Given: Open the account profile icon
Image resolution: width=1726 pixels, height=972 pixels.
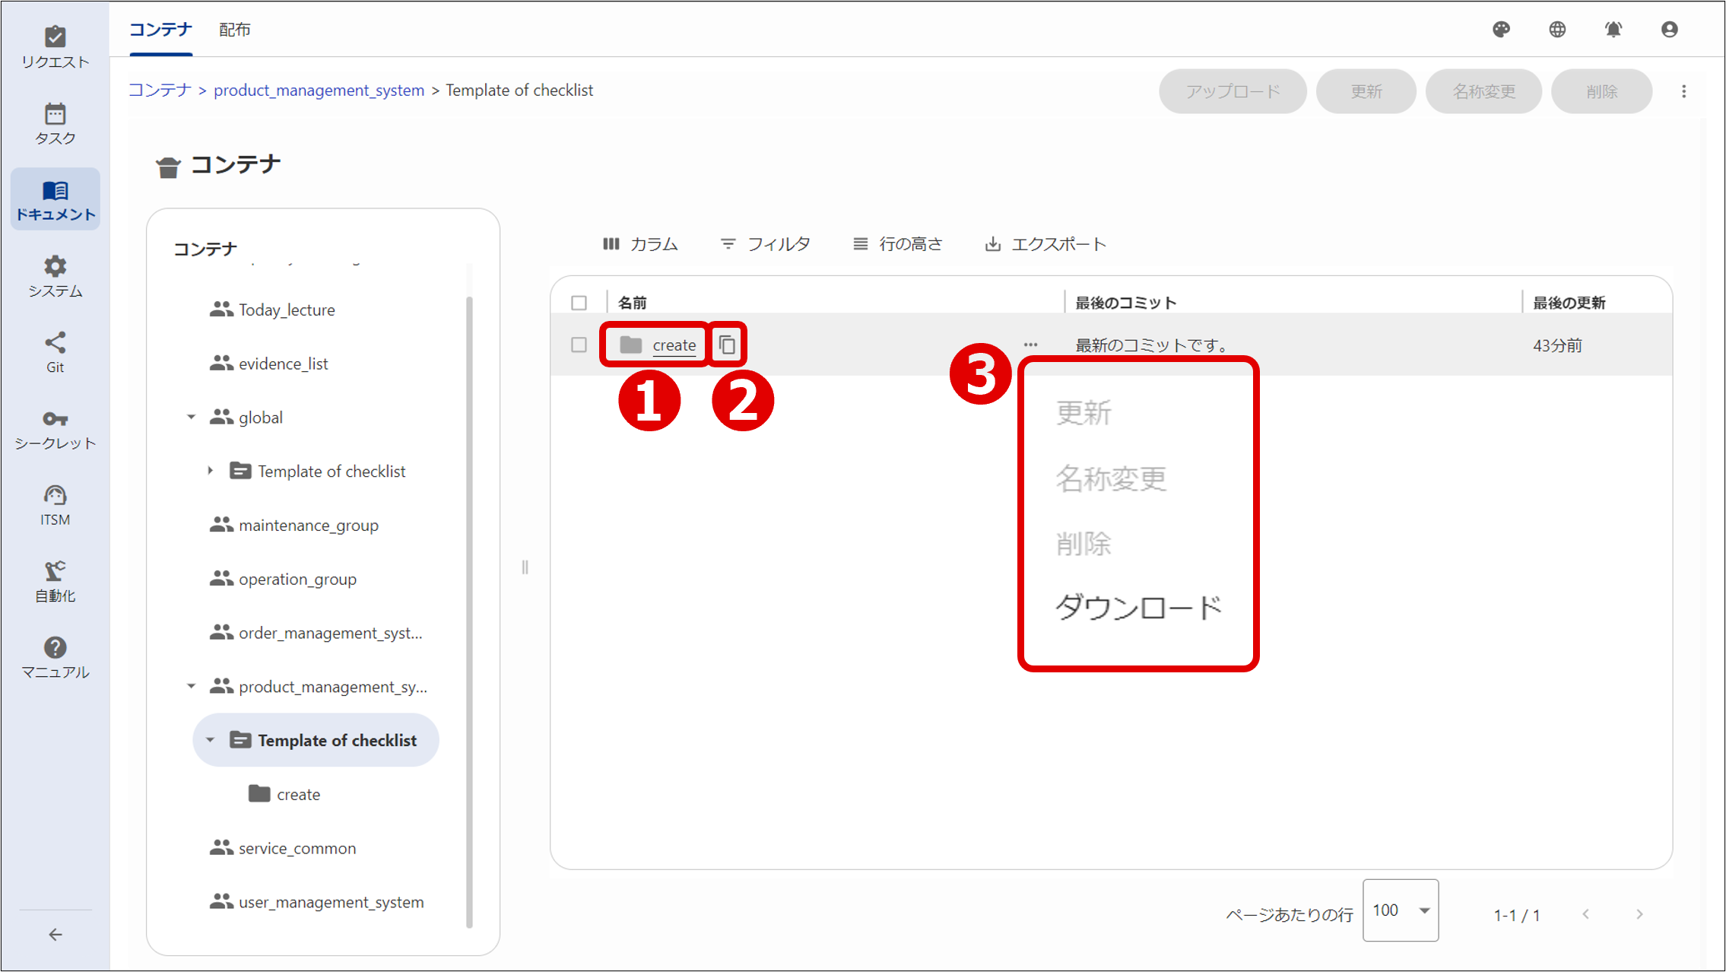Looking at the screenshot, I should click(1670, 29).
